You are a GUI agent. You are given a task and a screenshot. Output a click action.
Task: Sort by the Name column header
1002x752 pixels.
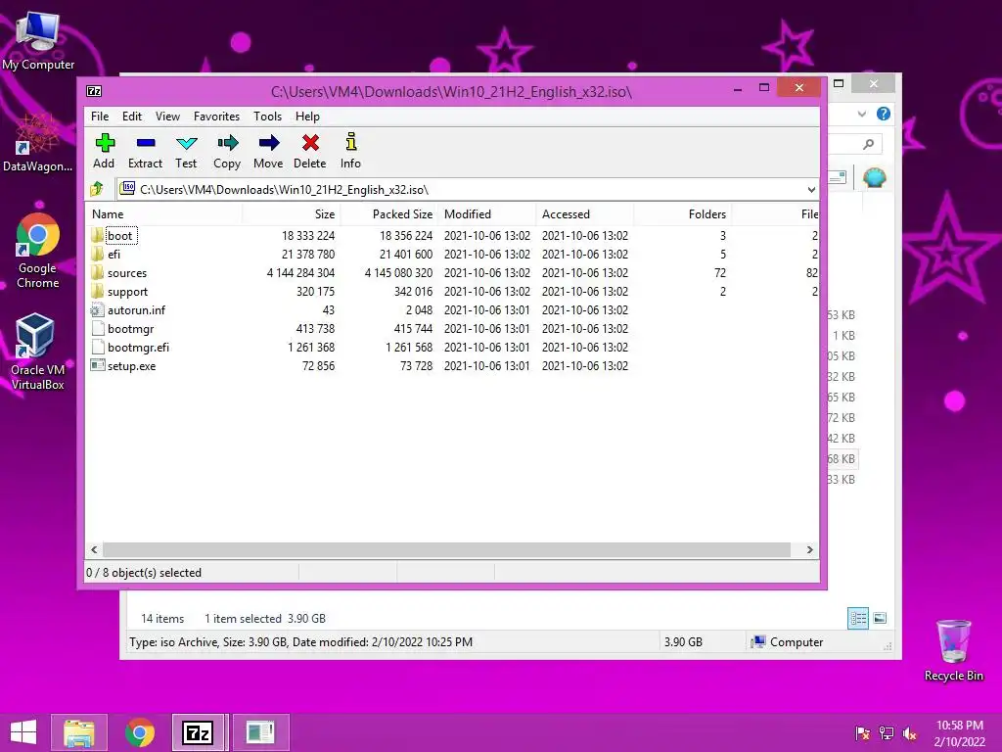163,214
